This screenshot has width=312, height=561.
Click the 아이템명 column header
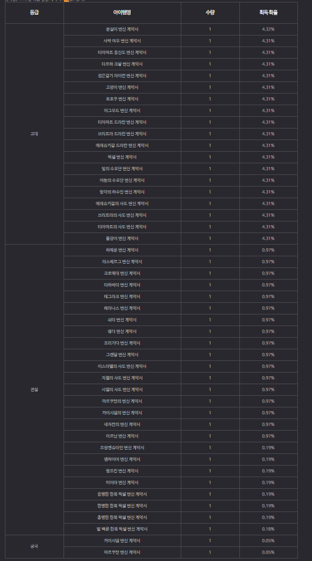pos(122,12)
